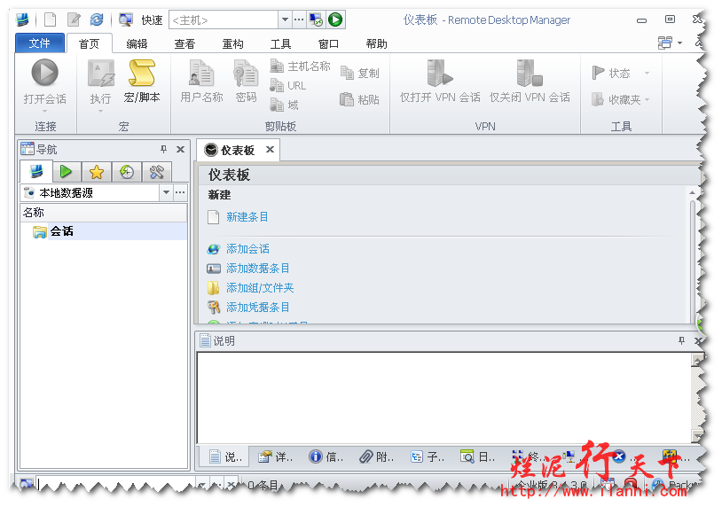Click 仅关闭 VPN 会话 button
The height and width of the screenshot is (507, 722).
click(530, 81)
